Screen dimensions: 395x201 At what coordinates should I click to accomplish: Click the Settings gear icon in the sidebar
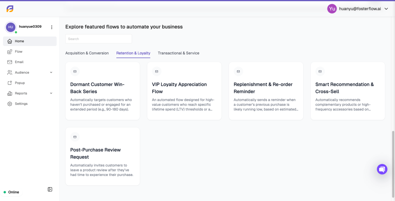(x=10, y=104)
